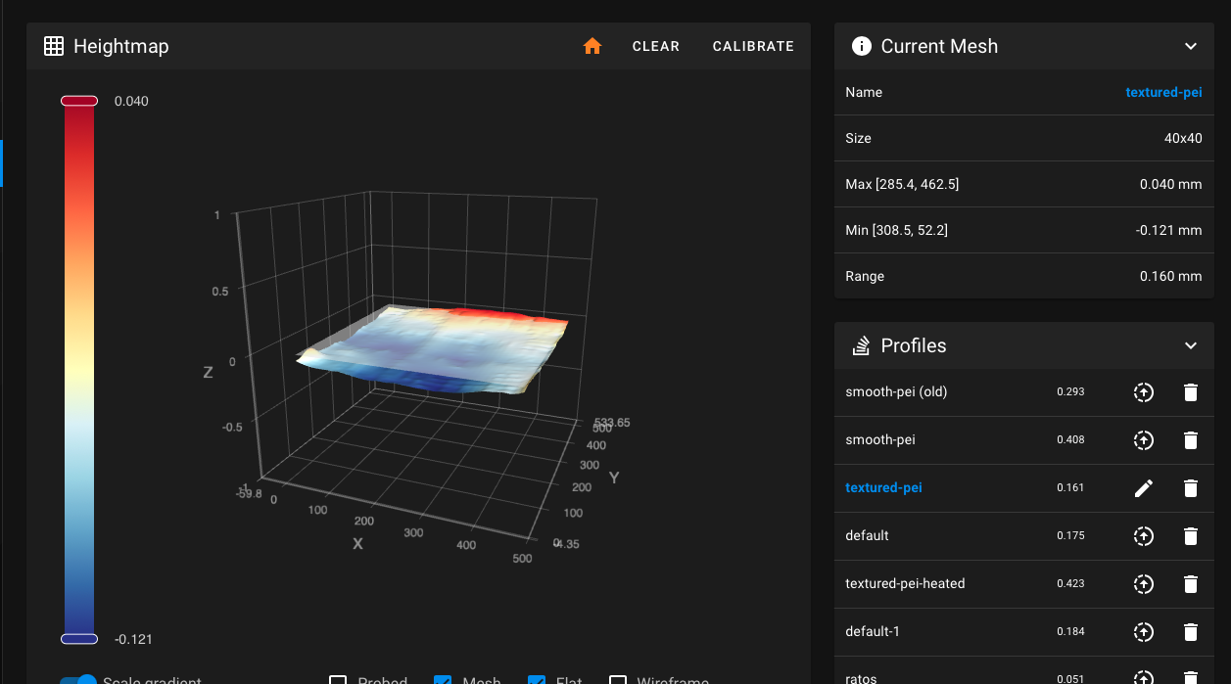Click the 0.408 profile variance value
Image resolution: width=1231 pixels, height=684 pixels.
(x=1070, y=439)
